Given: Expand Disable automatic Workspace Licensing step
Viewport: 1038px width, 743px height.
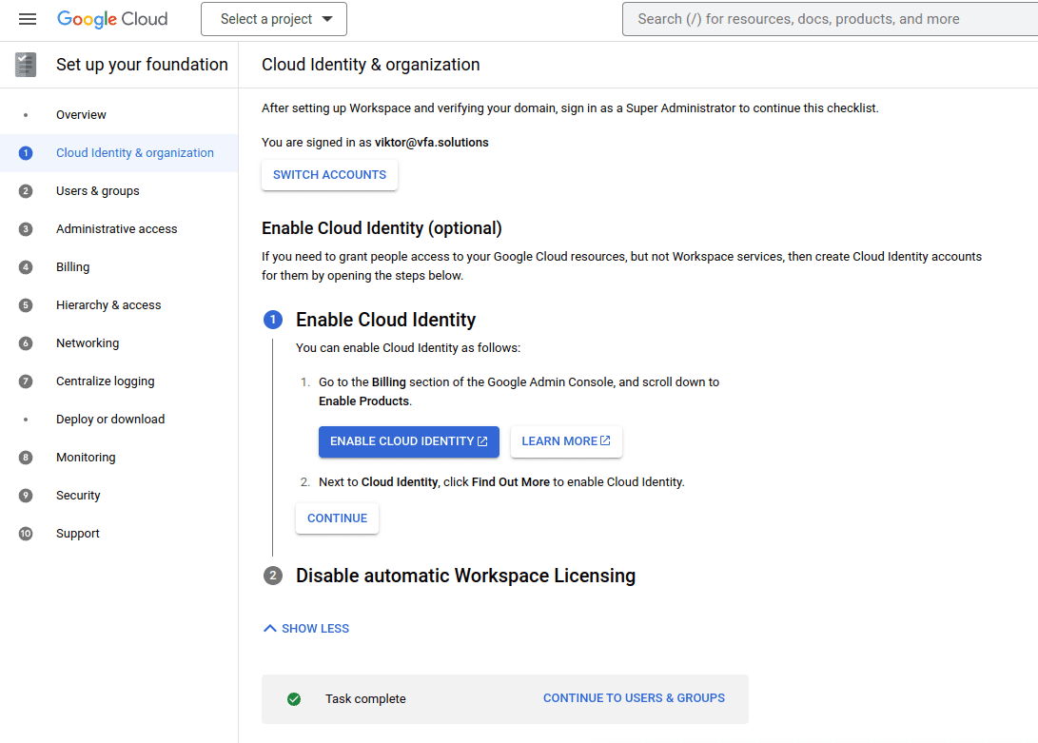Looking at the screenshot, I should [465, 576].
